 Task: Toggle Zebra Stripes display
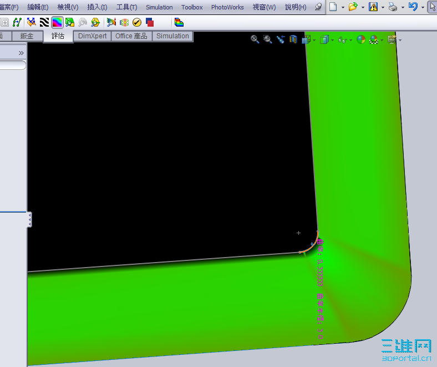pyautogui.click(x=44, y=22)
